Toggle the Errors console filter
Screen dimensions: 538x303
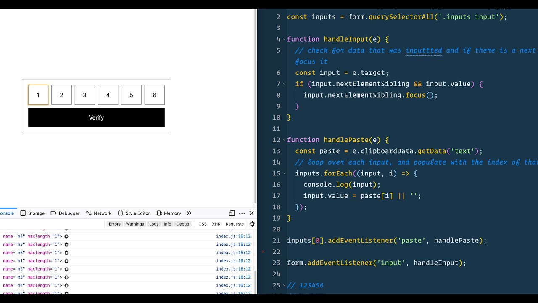coord(115,224)
